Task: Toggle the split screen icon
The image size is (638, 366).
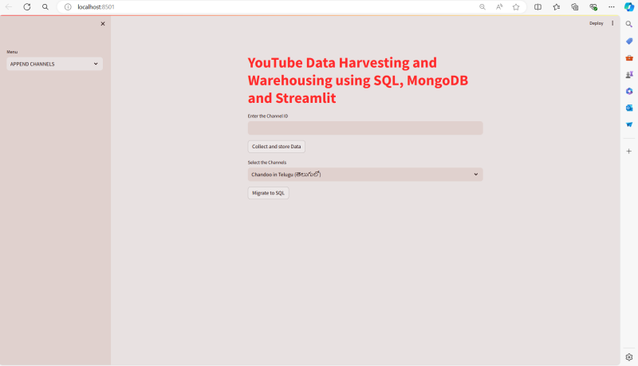Action: coord(538,7)
